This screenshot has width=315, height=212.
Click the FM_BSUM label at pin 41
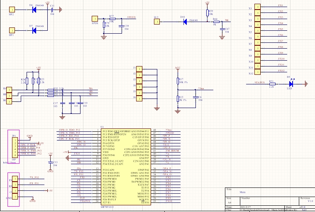172,150
